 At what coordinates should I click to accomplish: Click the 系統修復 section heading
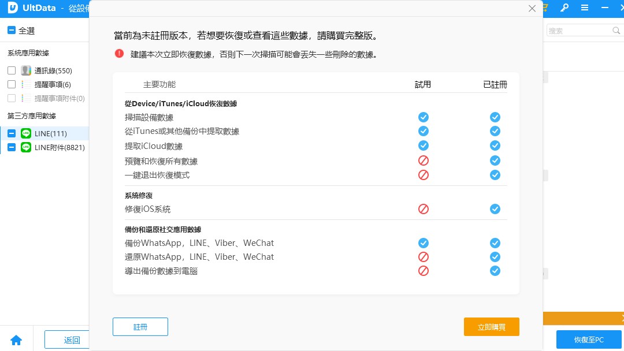click(x=139, y=196)
